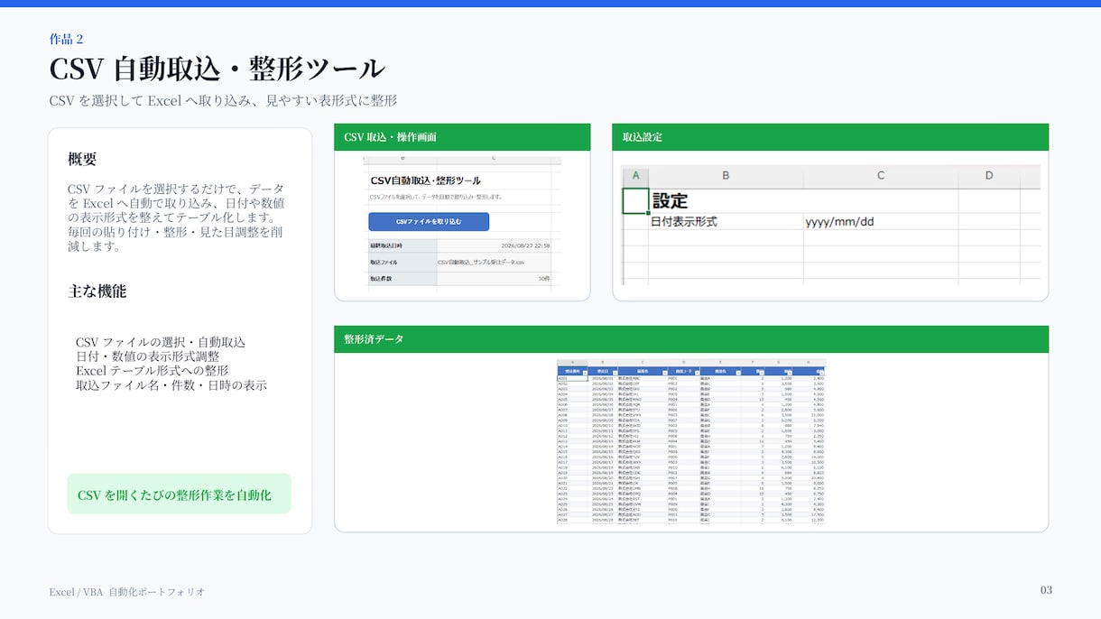Viewport: 1101px width, 619px height.
Task: Click the 30件 import count value
Action: [543, 279]
